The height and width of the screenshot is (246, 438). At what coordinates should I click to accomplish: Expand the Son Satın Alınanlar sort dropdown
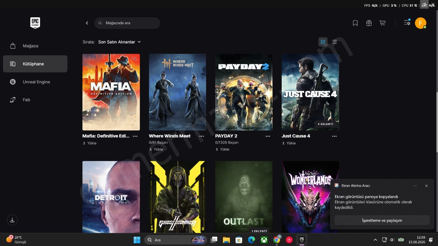click(120, 42)
